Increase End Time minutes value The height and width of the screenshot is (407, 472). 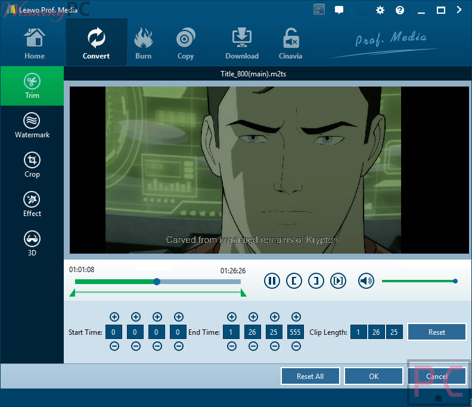point(253,317)
